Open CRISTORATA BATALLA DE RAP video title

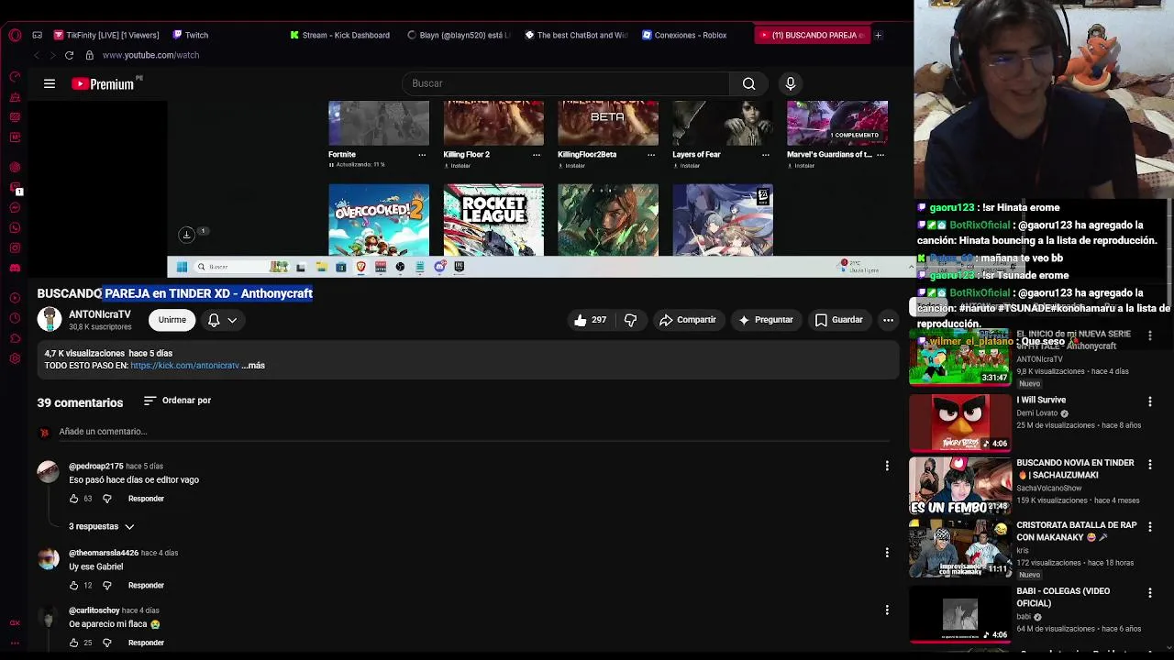coord(1076,532)
